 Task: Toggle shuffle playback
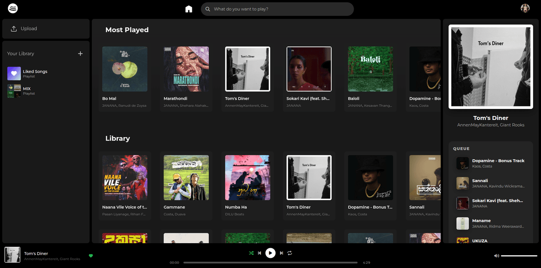pyautogui.click(x=251, y=253)
